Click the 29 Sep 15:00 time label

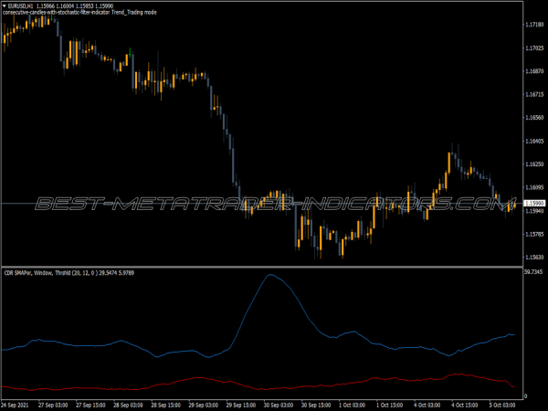click(x=241, y=405)
